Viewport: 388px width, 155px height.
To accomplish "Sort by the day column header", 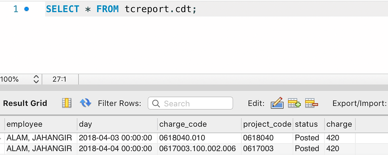I will click(117, 124).
